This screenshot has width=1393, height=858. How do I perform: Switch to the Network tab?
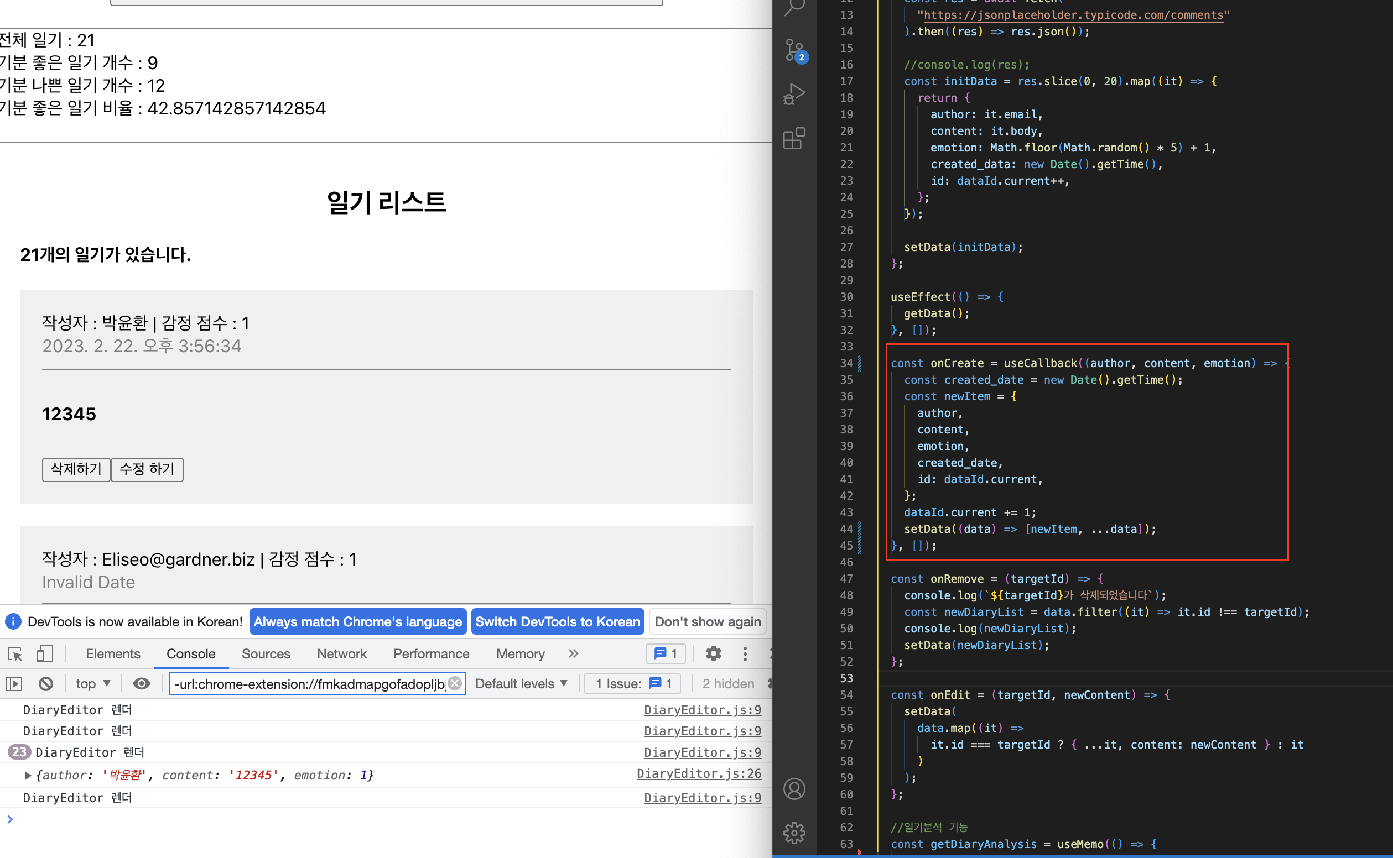click(341, 653)
